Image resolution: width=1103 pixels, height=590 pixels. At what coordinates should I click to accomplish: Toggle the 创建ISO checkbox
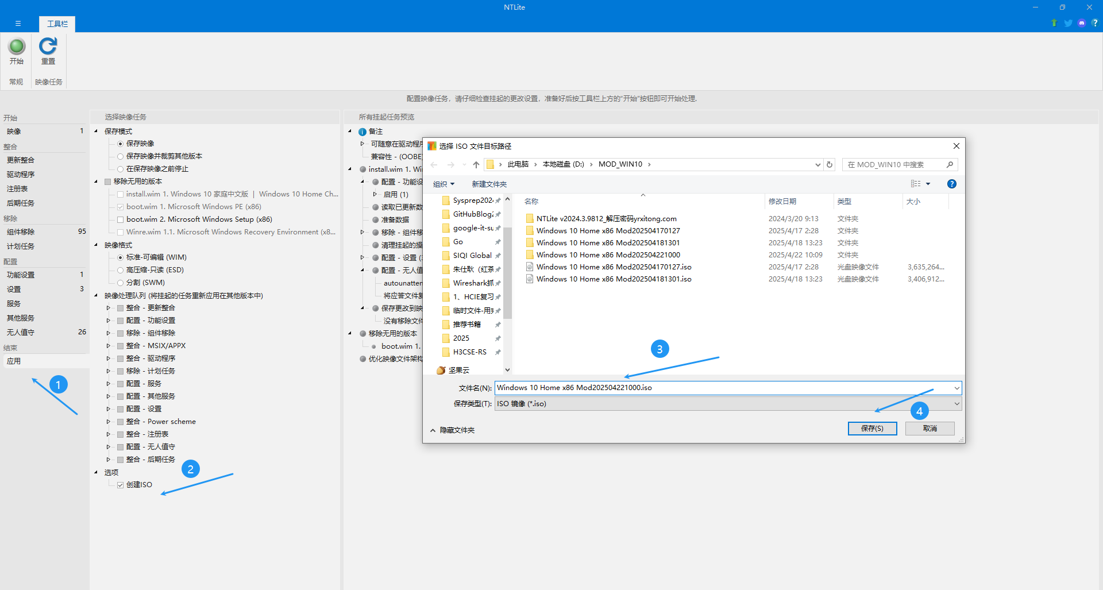(x=120, y=485)
